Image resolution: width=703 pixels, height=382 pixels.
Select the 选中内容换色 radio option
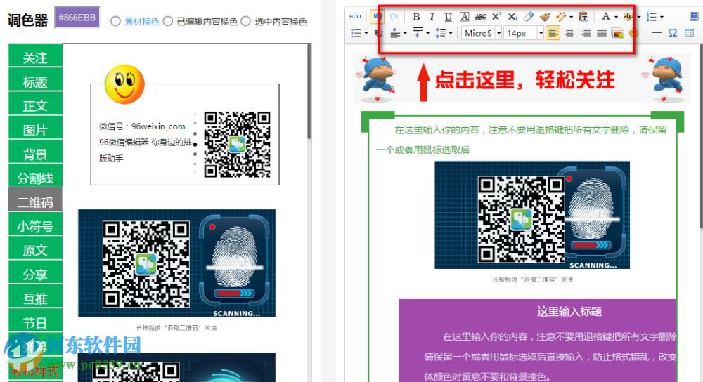(245, 21)
